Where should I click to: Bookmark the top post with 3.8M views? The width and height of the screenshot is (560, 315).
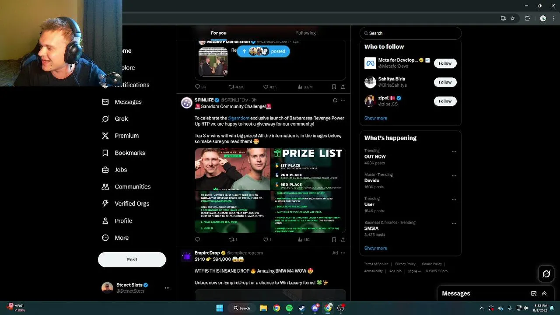click(x=334, y=87)
